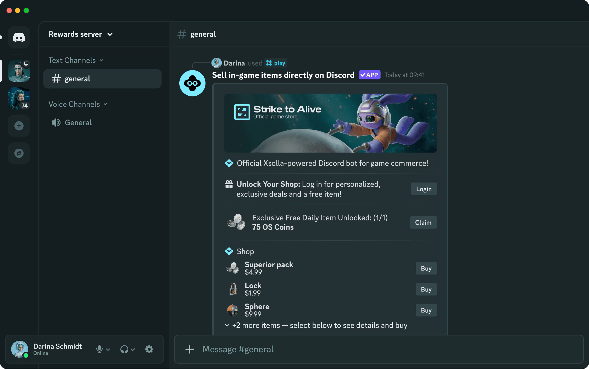
Task: Open the Rewards server dropdown menu
Action: (x=81, y=34)
